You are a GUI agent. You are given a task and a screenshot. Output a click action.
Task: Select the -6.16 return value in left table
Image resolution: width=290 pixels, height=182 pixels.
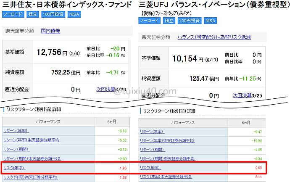122,131
